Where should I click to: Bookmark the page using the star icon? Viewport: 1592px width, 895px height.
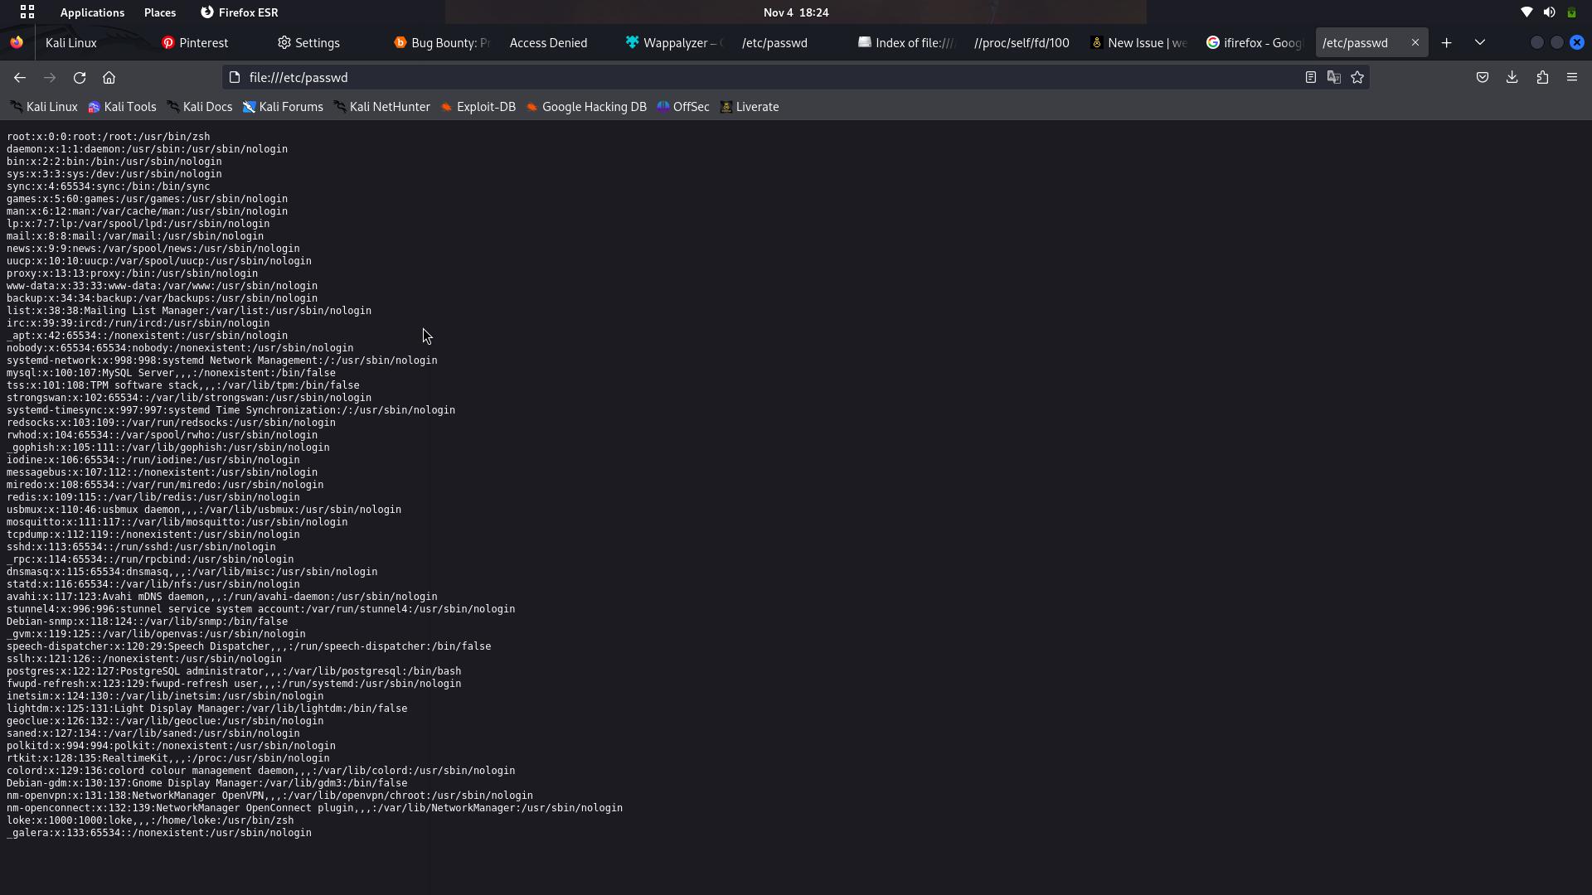[x=1357, y=77]
